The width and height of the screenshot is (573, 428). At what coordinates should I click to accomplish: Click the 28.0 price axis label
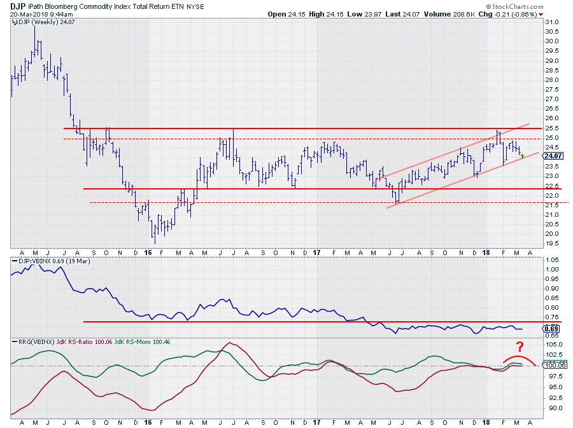(x=552, y=80)
